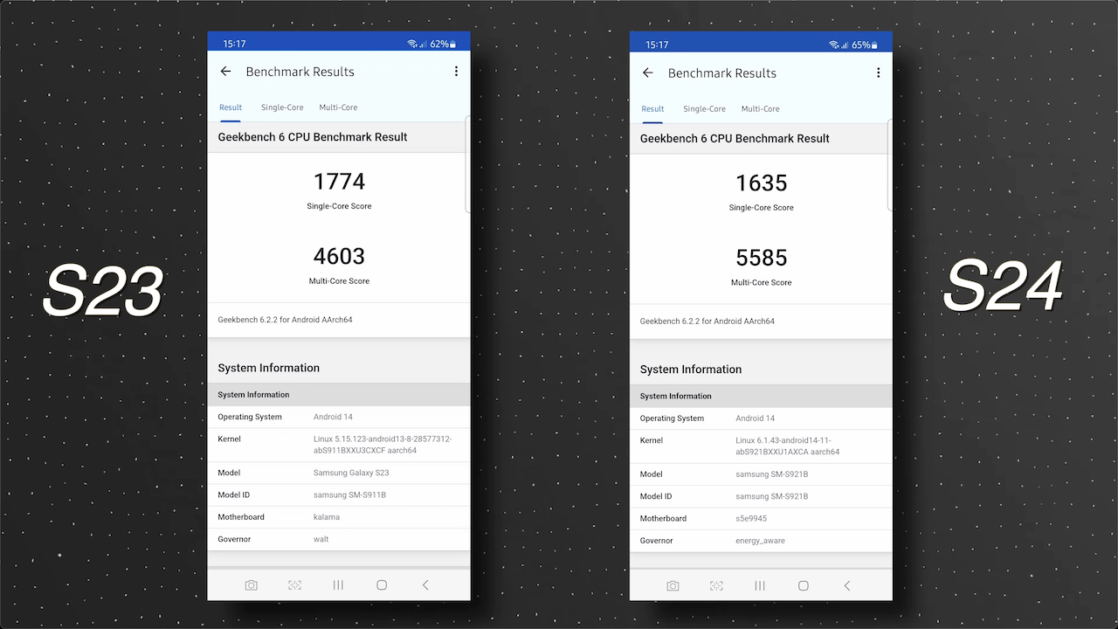
Task: Click the 1635 single-core score
Action: (x=762, y=183)
